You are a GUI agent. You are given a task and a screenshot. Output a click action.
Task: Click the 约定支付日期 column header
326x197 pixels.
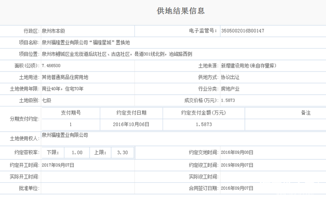point(131,113)
